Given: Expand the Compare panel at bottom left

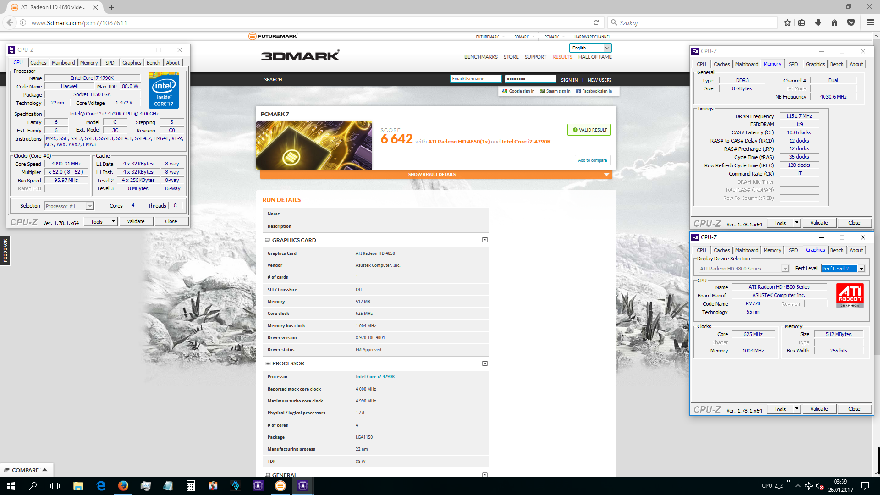Looking at the screenshot, I should point(26,470).
